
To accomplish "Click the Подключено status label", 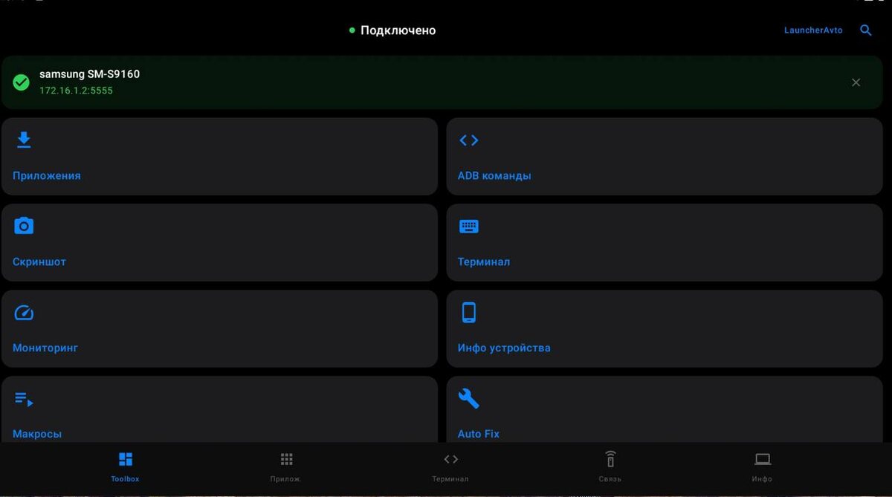I will point(398,30).
